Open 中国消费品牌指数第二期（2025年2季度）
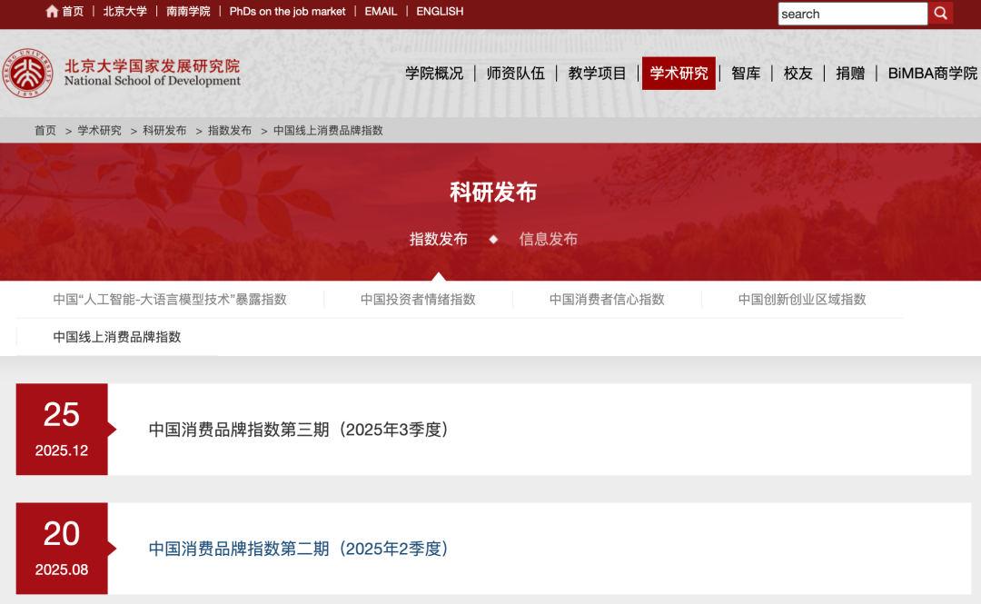981x604 pixels. [298, 548]
